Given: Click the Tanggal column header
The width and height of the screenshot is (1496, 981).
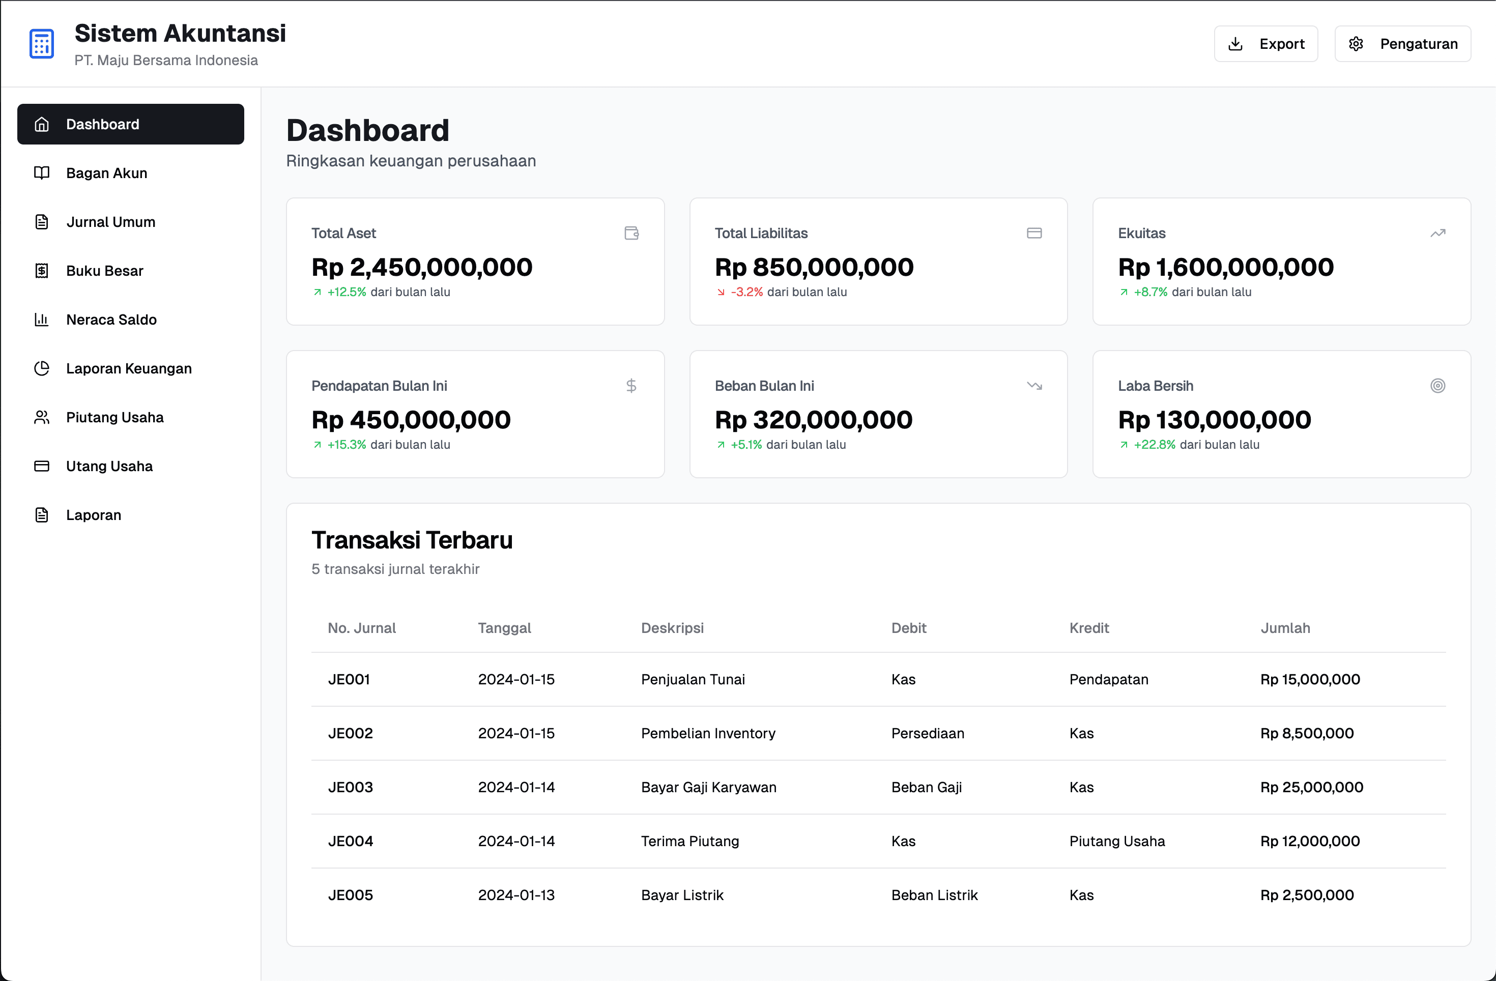Looking at the screenshot, I should 505,628.
